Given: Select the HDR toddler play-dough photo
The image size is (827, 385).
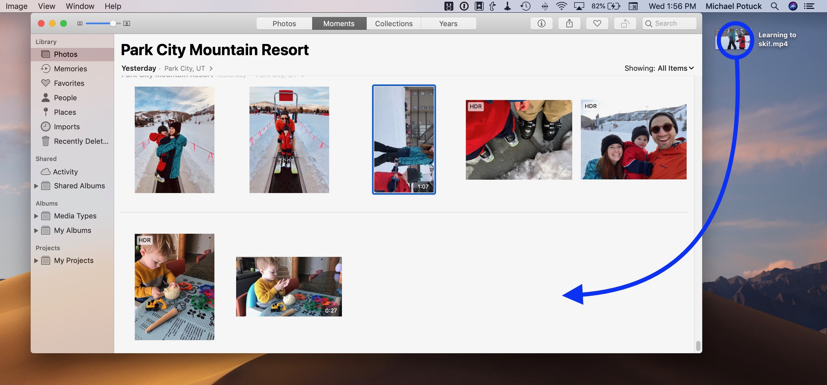Looking at the screenshot, I should tap(174, 287).
